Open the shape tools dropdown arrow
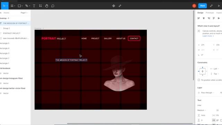 [22, 6]
